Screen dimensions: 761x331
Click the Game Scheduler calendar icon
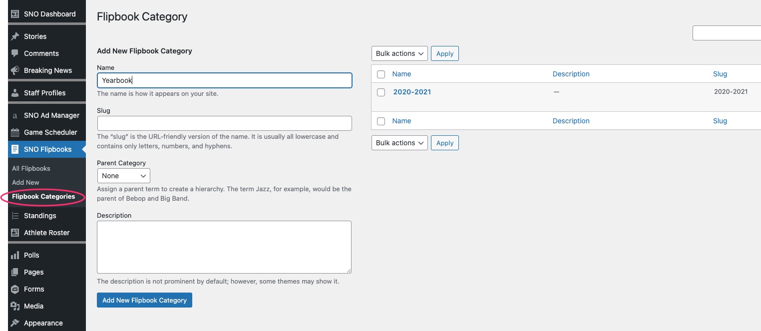[15, 132]
